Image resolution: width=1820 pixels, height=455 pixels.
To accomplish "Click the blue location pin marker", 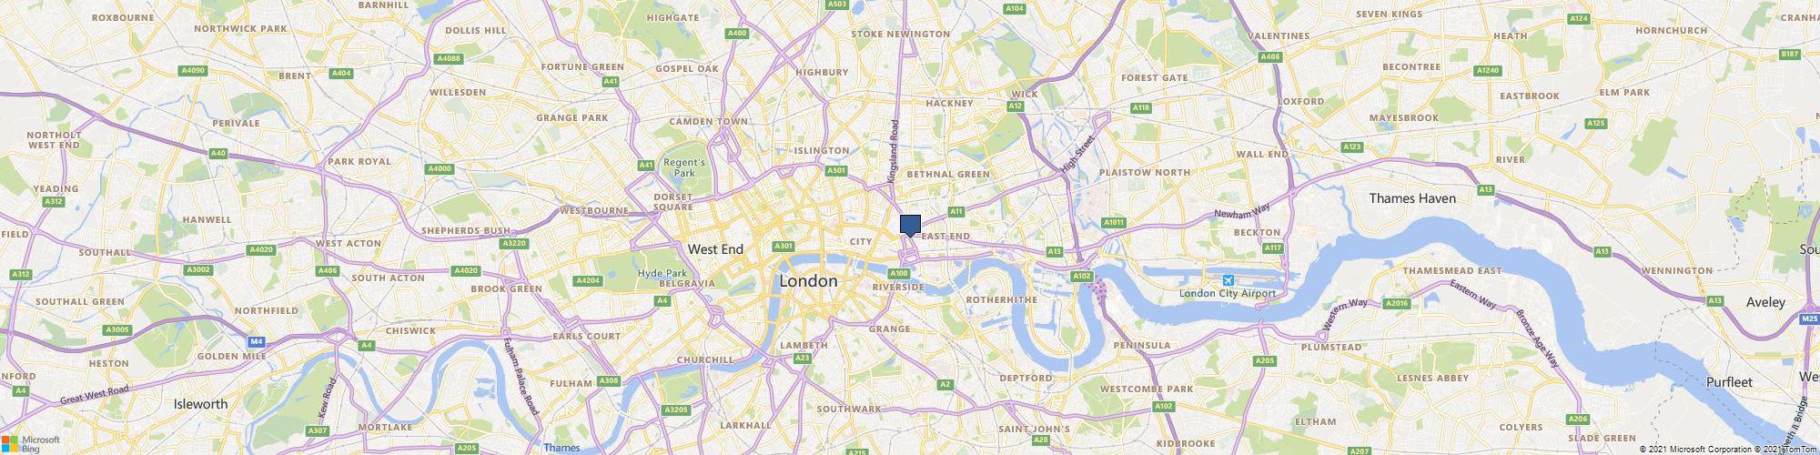I will [x=910, y=226].
